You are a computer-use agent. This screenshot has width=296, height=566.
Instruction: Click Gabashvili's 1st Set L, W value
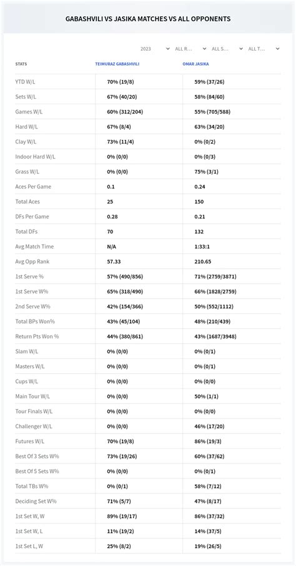119,546
